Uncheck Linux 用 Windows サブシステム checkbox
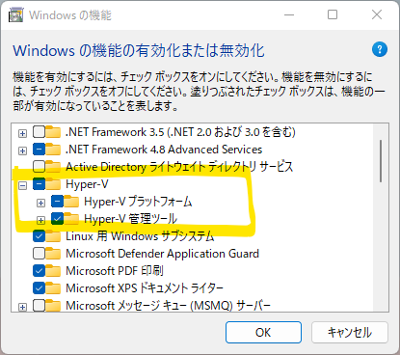400x355 pixels. click(x=39, y=236)
